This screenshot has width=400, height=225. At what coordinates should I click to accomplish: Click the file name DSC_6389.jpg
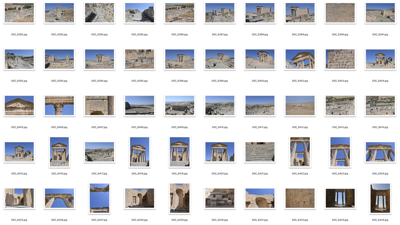pyautogui.click(x=300, y=34)
